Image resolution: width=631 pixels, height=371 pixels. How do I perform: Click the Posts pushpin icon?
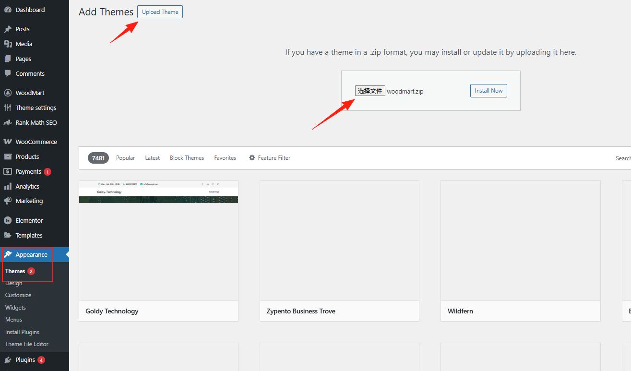[x=8, y=29]
